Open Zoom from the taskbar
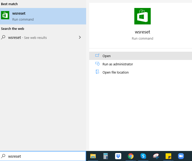 (181, 156)
